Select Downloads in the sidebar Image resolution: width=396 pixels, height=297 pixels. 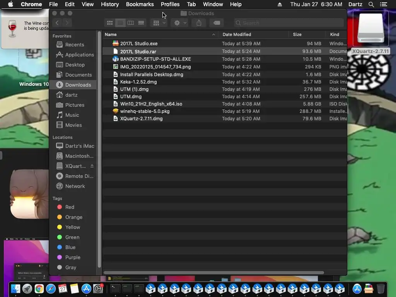(73, 85)
